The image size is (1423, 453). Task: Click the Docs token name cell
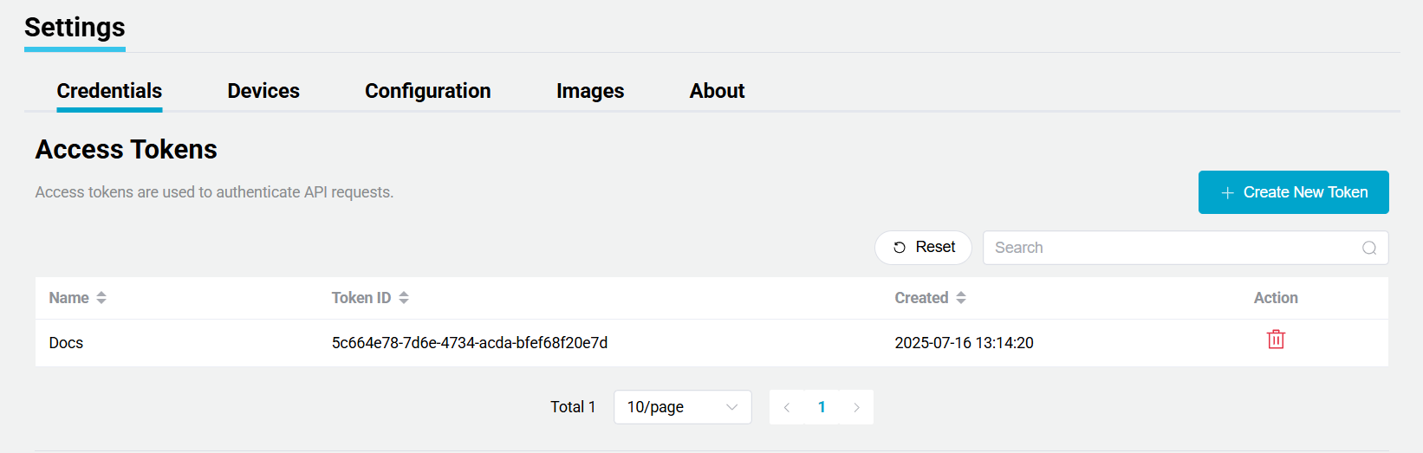pyautogui.click(x=66, y=343)
